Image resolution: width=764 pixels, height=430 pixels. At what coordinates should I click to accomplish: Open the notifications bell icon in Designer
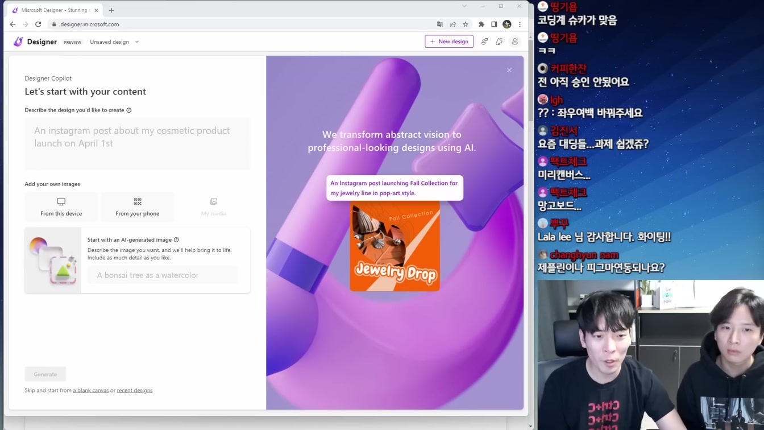pyautogui.click(x=499, y=42)
